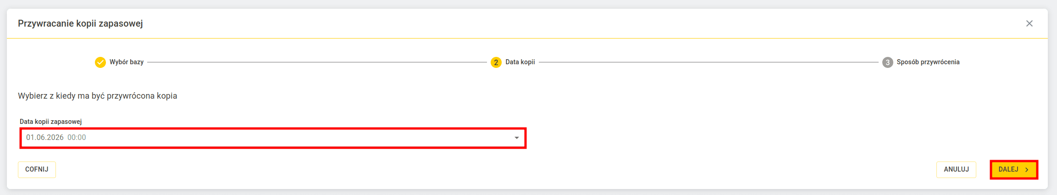Expand the backup date dropdown arrow

[516, 138]
